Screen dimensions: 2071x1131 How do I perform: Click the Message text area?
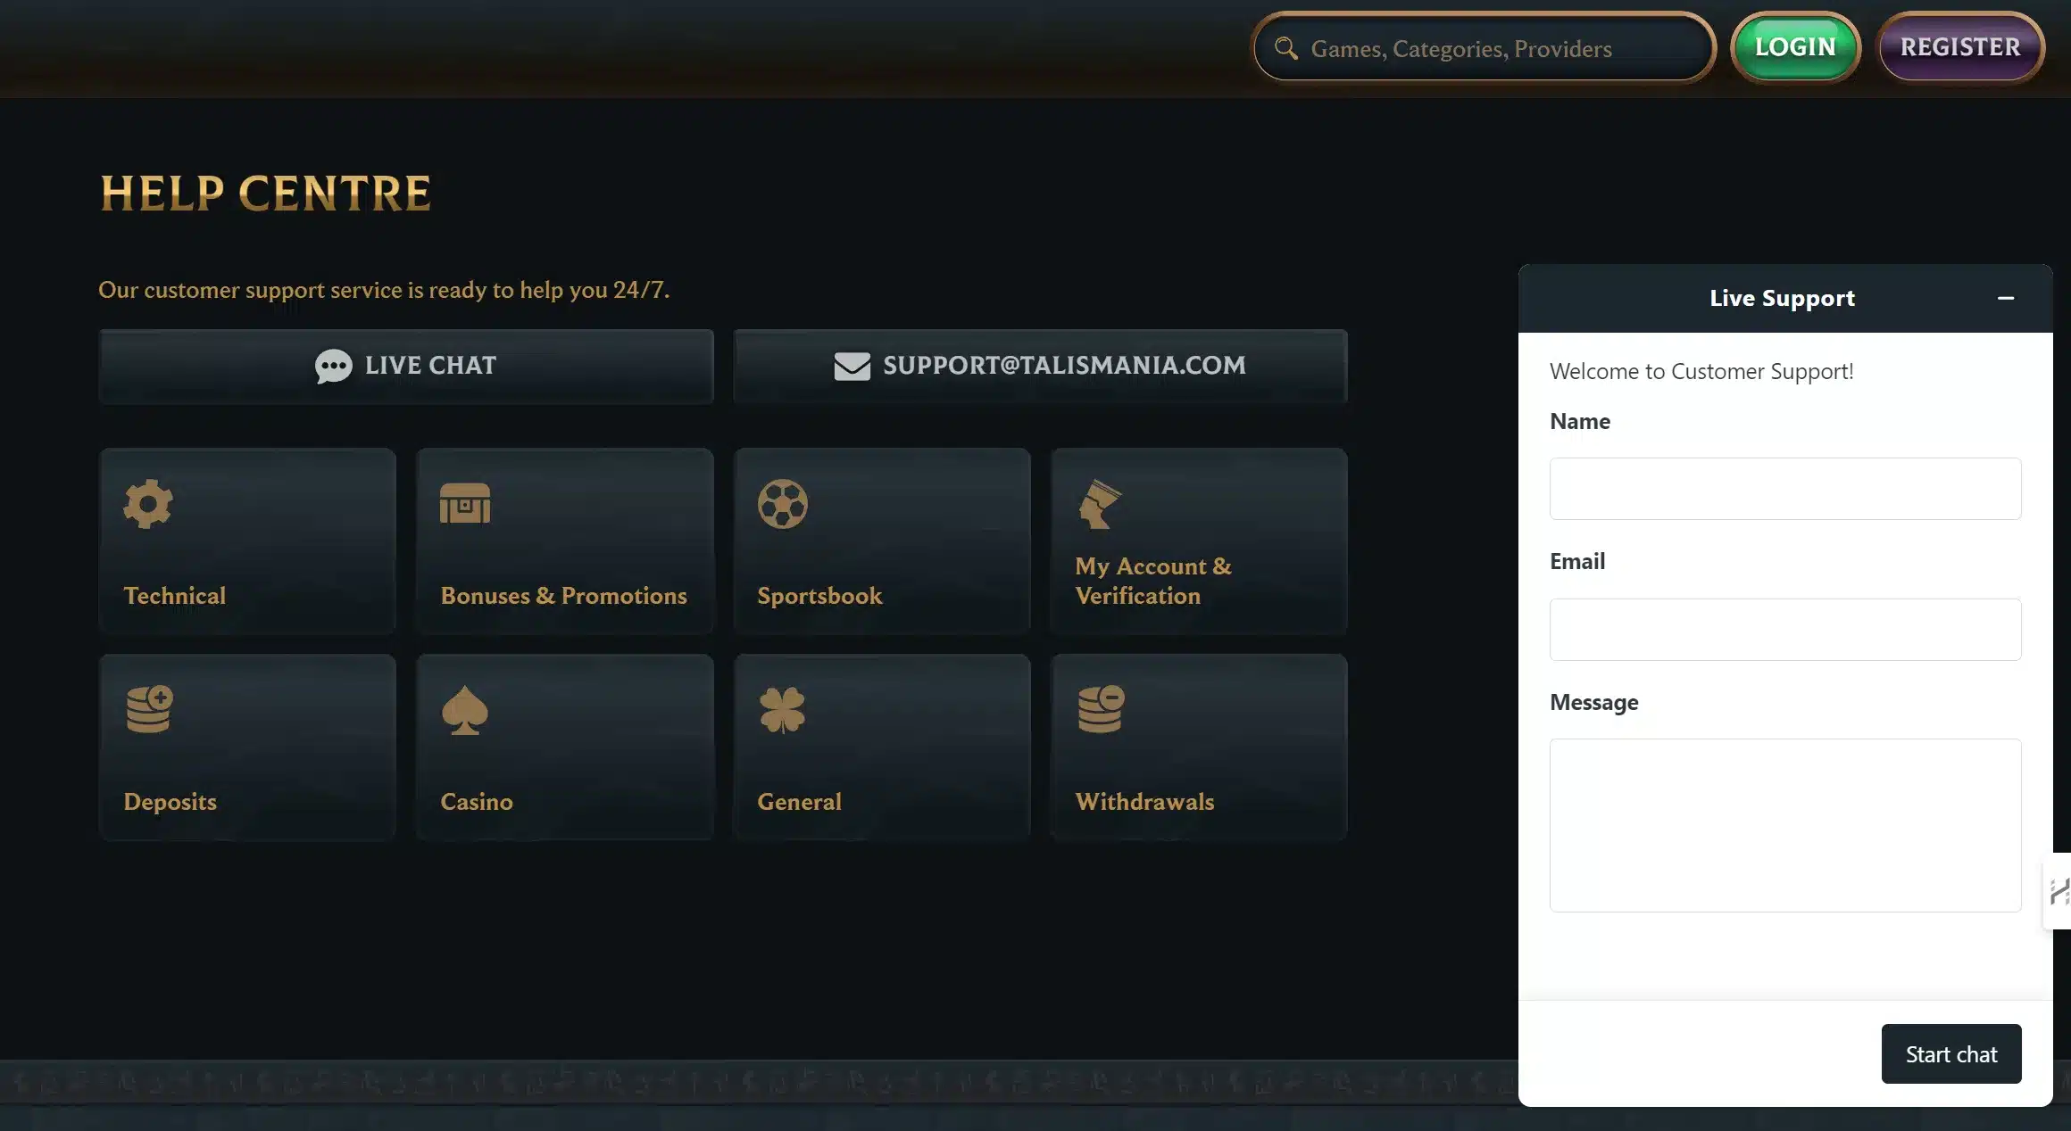point(1785,825)
